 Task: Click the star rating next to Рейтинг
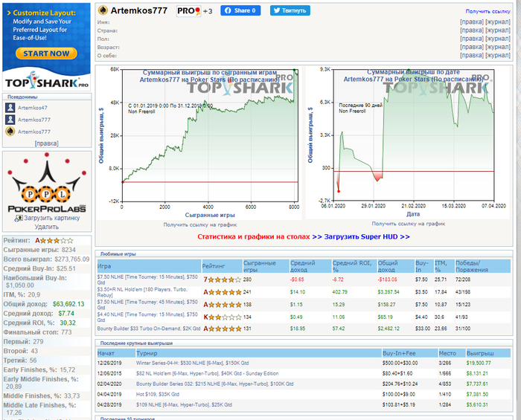[57, 241]
